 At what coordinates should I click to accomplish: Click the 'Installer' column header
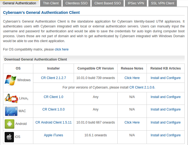[x=53, y=68]
